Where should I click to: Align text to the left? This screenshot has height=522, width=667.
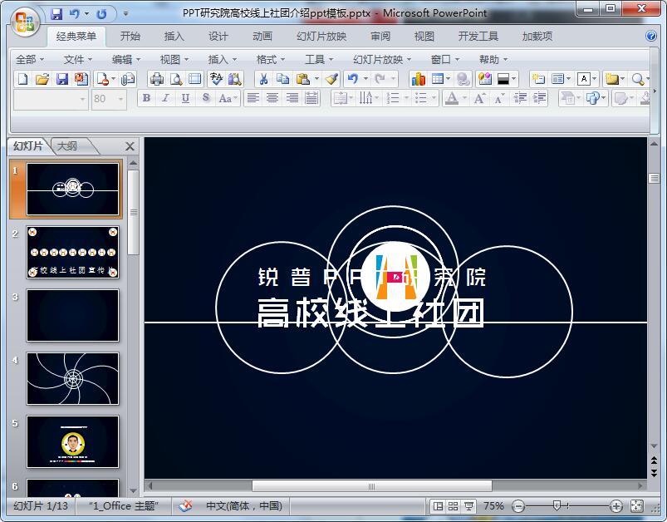pos(253,99)
